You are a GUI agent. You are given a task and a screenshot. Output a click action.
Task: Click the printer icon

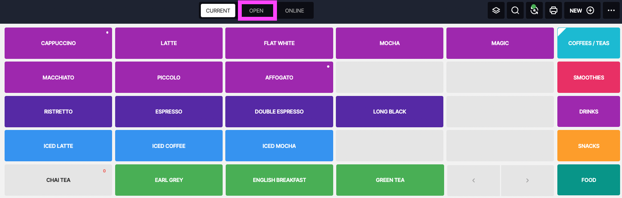pyautogui.click(x=554, y=10)
